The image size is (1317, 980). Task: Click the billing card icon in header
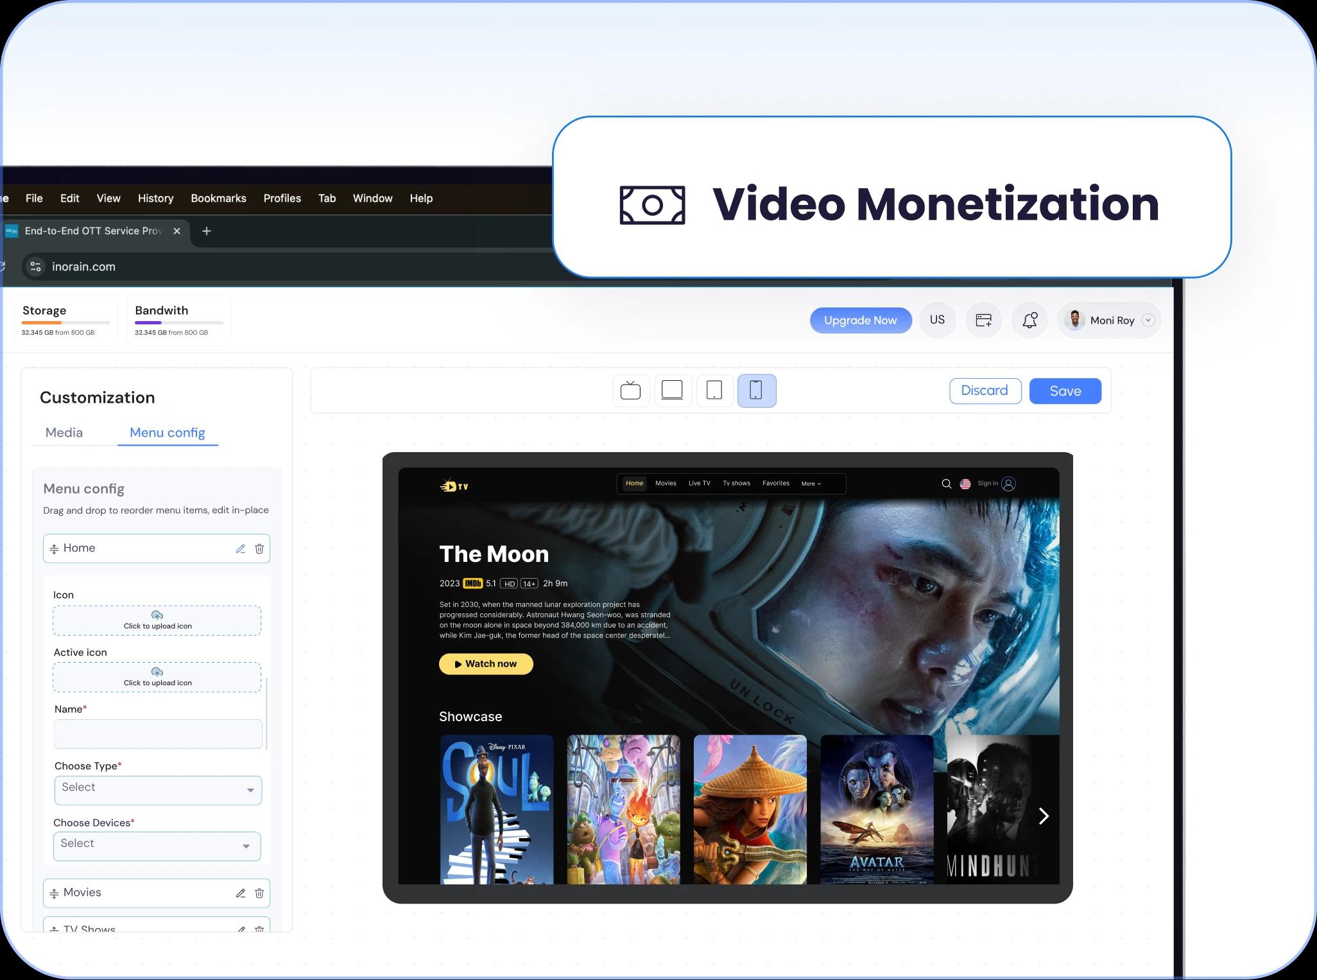coord(983,320)
